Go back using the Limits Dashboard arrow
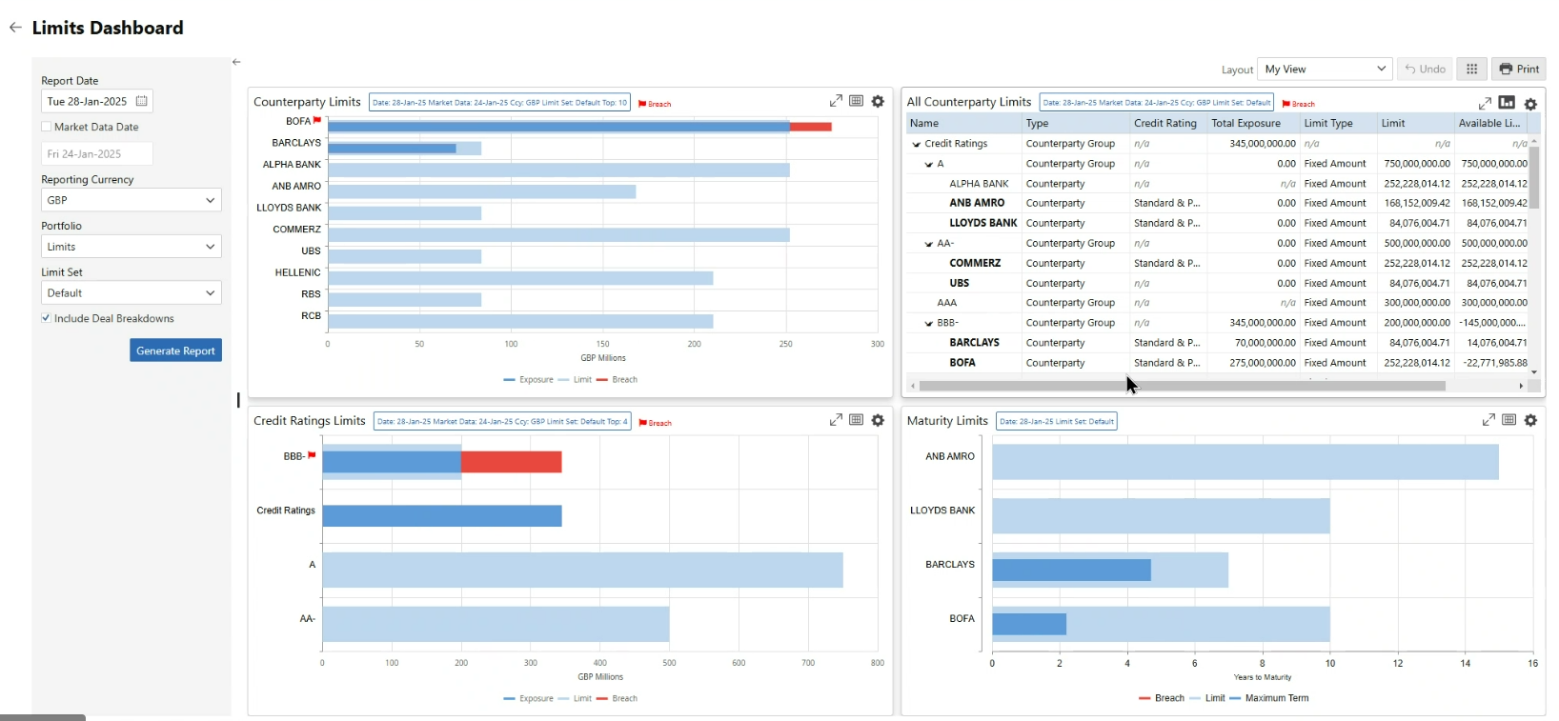 click(x=15, y=28)
